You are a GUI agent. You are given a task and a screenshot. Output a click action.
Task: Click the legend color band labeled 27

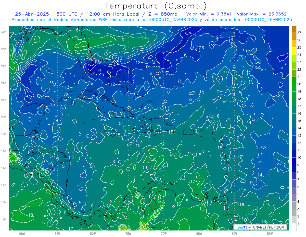click(294, 29)
